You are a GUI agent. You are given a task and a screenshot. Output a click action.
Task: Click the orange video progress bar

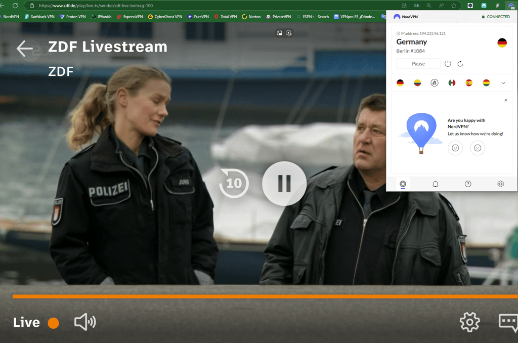point(265,296)
